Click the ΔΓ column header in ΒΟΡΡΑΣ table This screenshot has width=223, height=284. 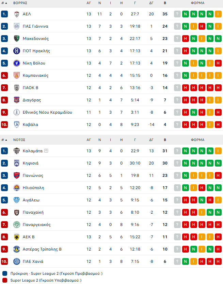(x=151, y=3)
